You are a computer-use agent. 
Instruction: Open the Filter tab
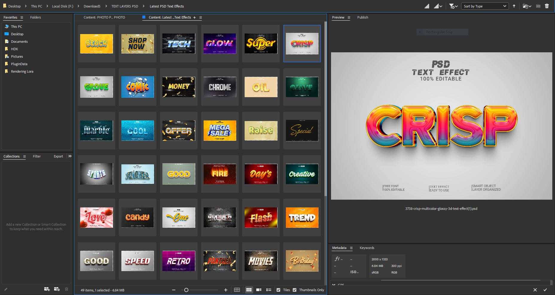(x=37, y=156)
